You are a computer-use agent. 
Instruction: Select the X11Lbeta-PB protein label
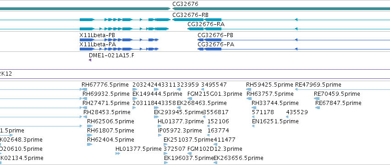pos(97,35)
